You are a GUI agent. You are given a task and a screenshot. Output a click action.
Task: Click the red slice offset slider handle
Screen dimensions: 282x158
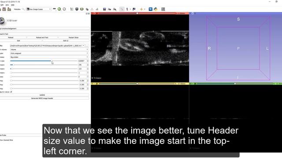pos(137,13)
